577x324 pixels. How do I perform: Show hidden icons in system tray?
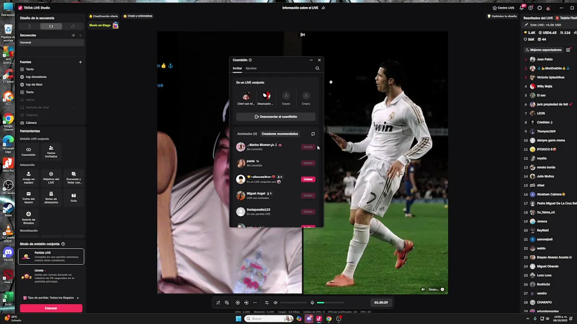pyautogui.click(x=528, y=319)
